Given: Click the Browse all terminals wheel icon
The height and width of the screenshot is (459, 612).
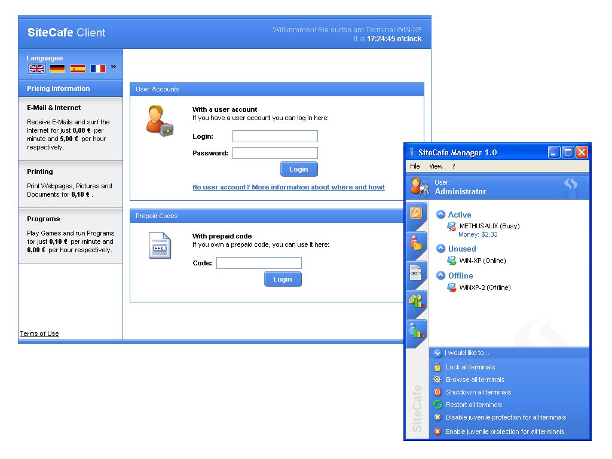Looking at the screenshot, I should pyautogui.click(x=437, y=380).
